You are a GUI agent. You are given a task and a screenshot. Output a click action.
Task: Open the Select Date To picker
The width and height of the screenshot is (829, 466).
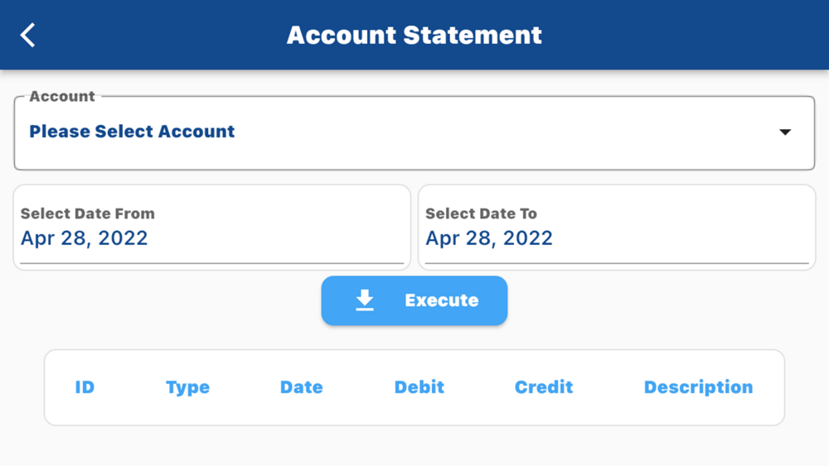point(617,228)
